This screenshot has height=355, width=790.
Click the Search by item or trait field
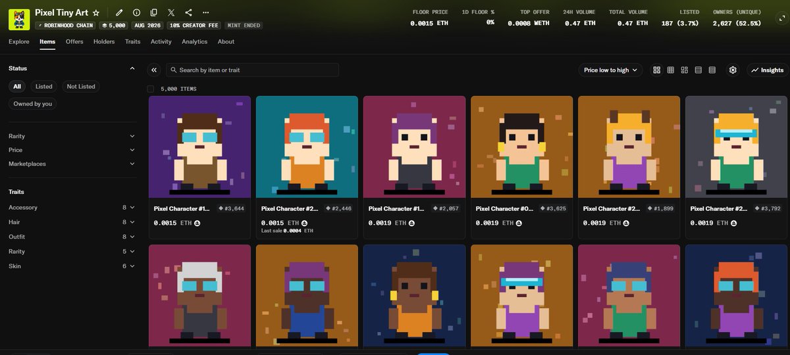coord(252,70)
